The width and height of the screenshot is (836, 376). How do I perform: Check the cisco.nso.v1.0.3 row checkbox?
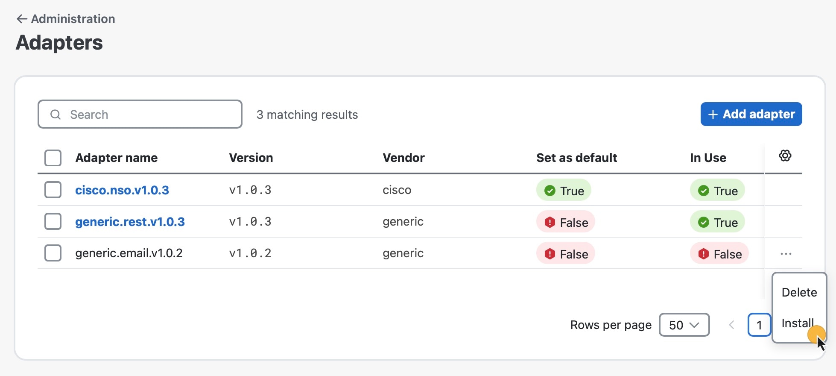[x=53, y=190]
